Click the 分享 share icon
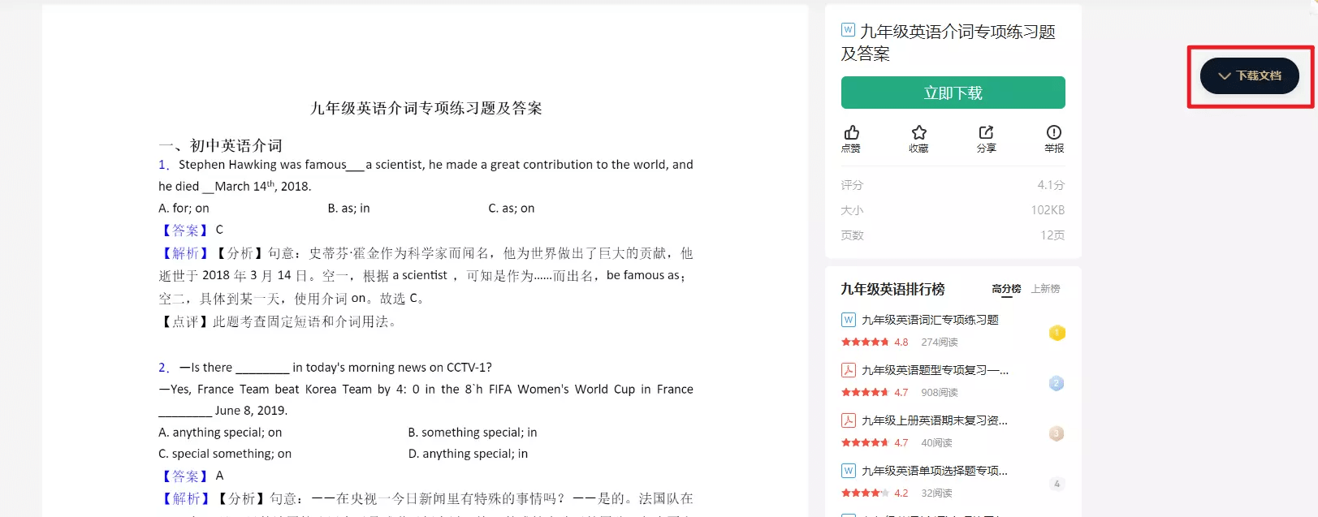 (x=986, y=133)
